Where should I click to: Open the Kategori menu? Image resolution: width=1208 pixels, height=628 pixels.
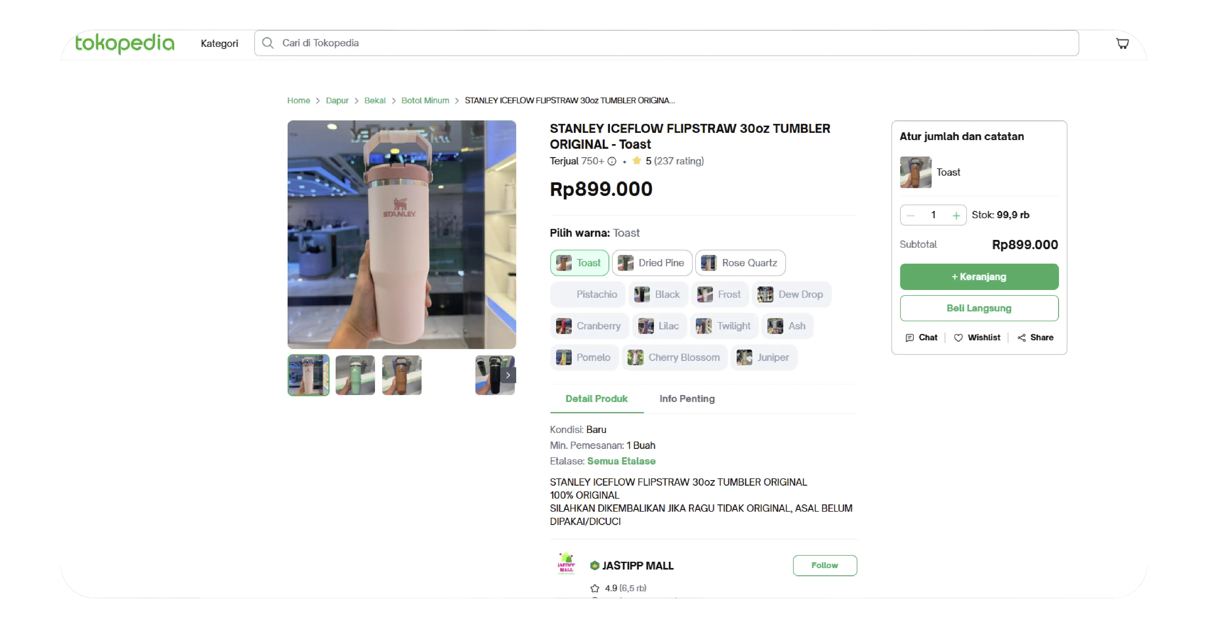[220, 44]
